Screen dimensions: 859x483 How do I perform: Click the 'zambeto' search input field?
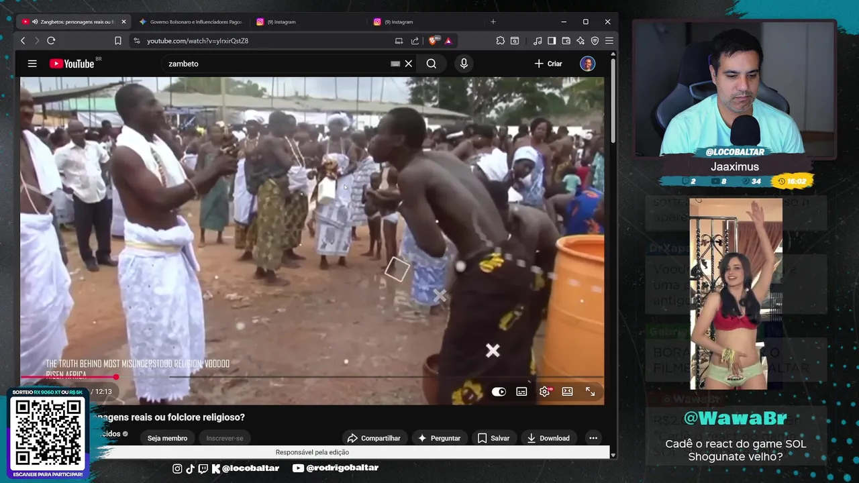click(x=275, y=64)
